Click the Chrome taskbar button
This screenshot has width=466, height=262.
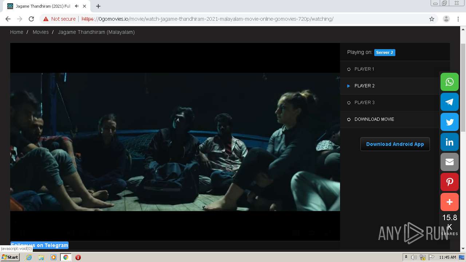[x=66, y=257]
